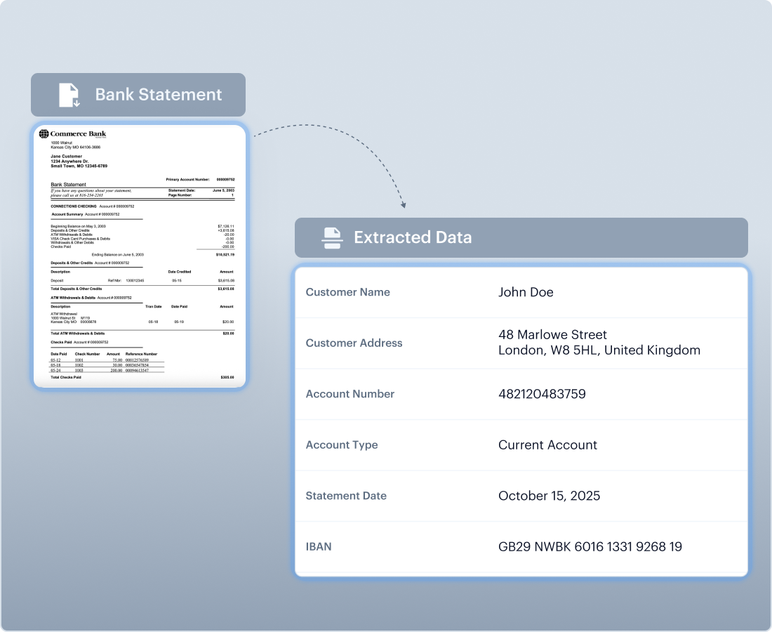The image size is (772, 632).
Task: Click the Statement Date field label
Action: [x=346, y=496]
